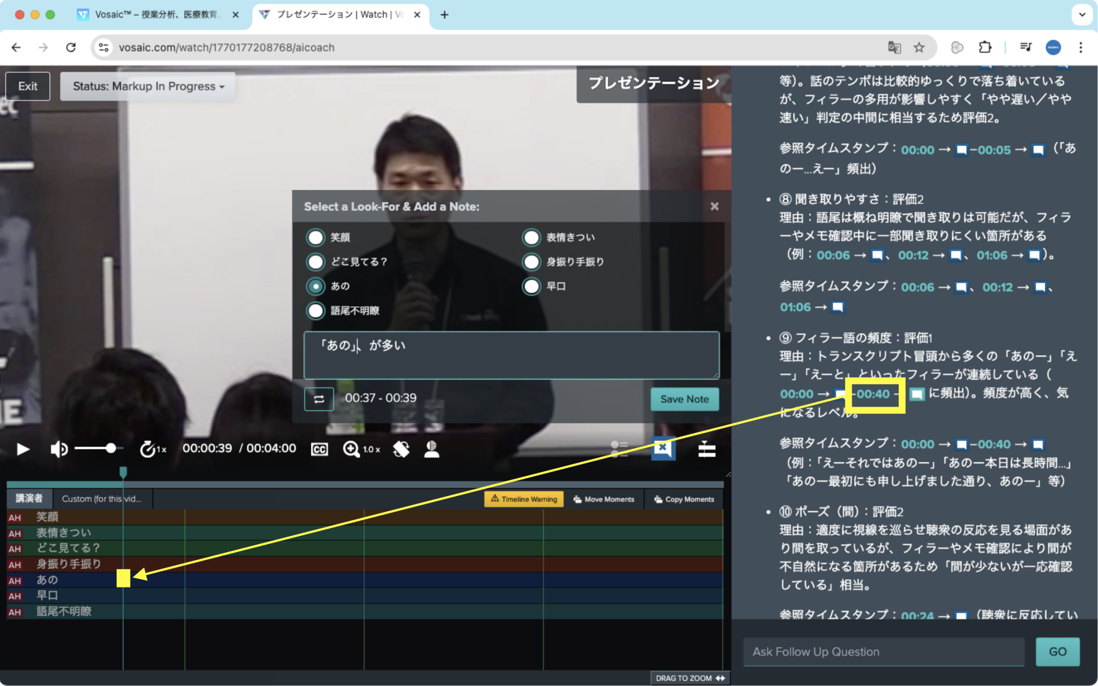Click the Save Note button

pyautogui.click(x=685, y=399)
